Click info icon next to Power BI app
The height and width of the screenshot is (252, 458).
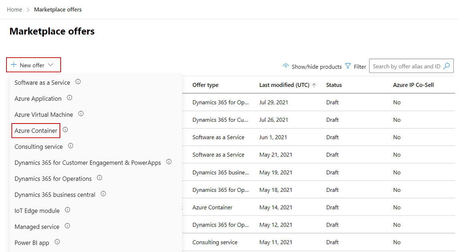pos(57,242)
